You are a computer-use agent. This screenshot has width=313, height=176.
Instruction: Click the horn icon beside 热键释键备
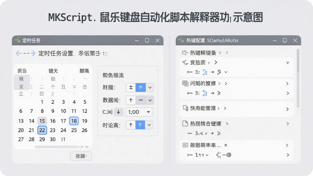[185, 53]
